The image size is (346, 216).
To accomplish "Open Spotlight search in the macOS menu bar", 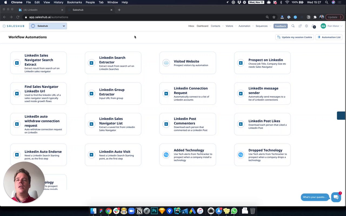I will tap(327, 2).
